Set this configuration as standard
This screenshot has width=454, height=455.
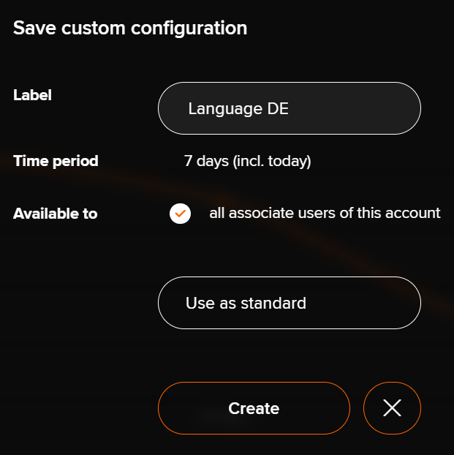point(290,303)
